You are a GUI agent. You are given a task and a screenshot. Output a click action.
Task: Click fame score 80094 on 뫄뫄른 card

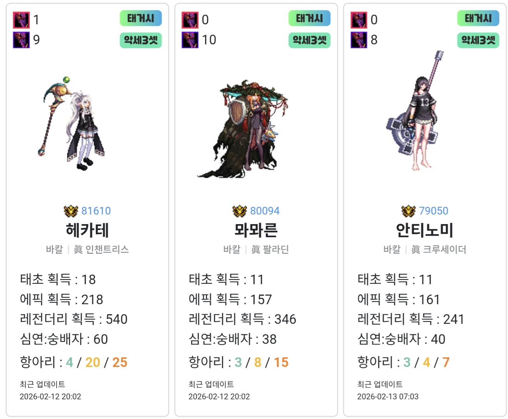click(265, 211)
